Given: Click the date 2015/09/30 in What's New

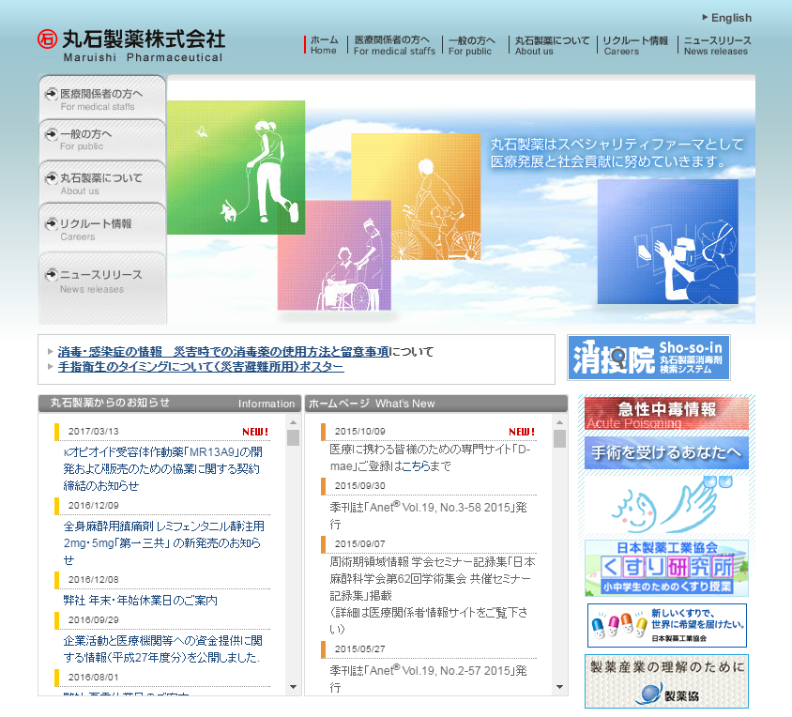Looking at the screenshot, I should tap(360, 485).
